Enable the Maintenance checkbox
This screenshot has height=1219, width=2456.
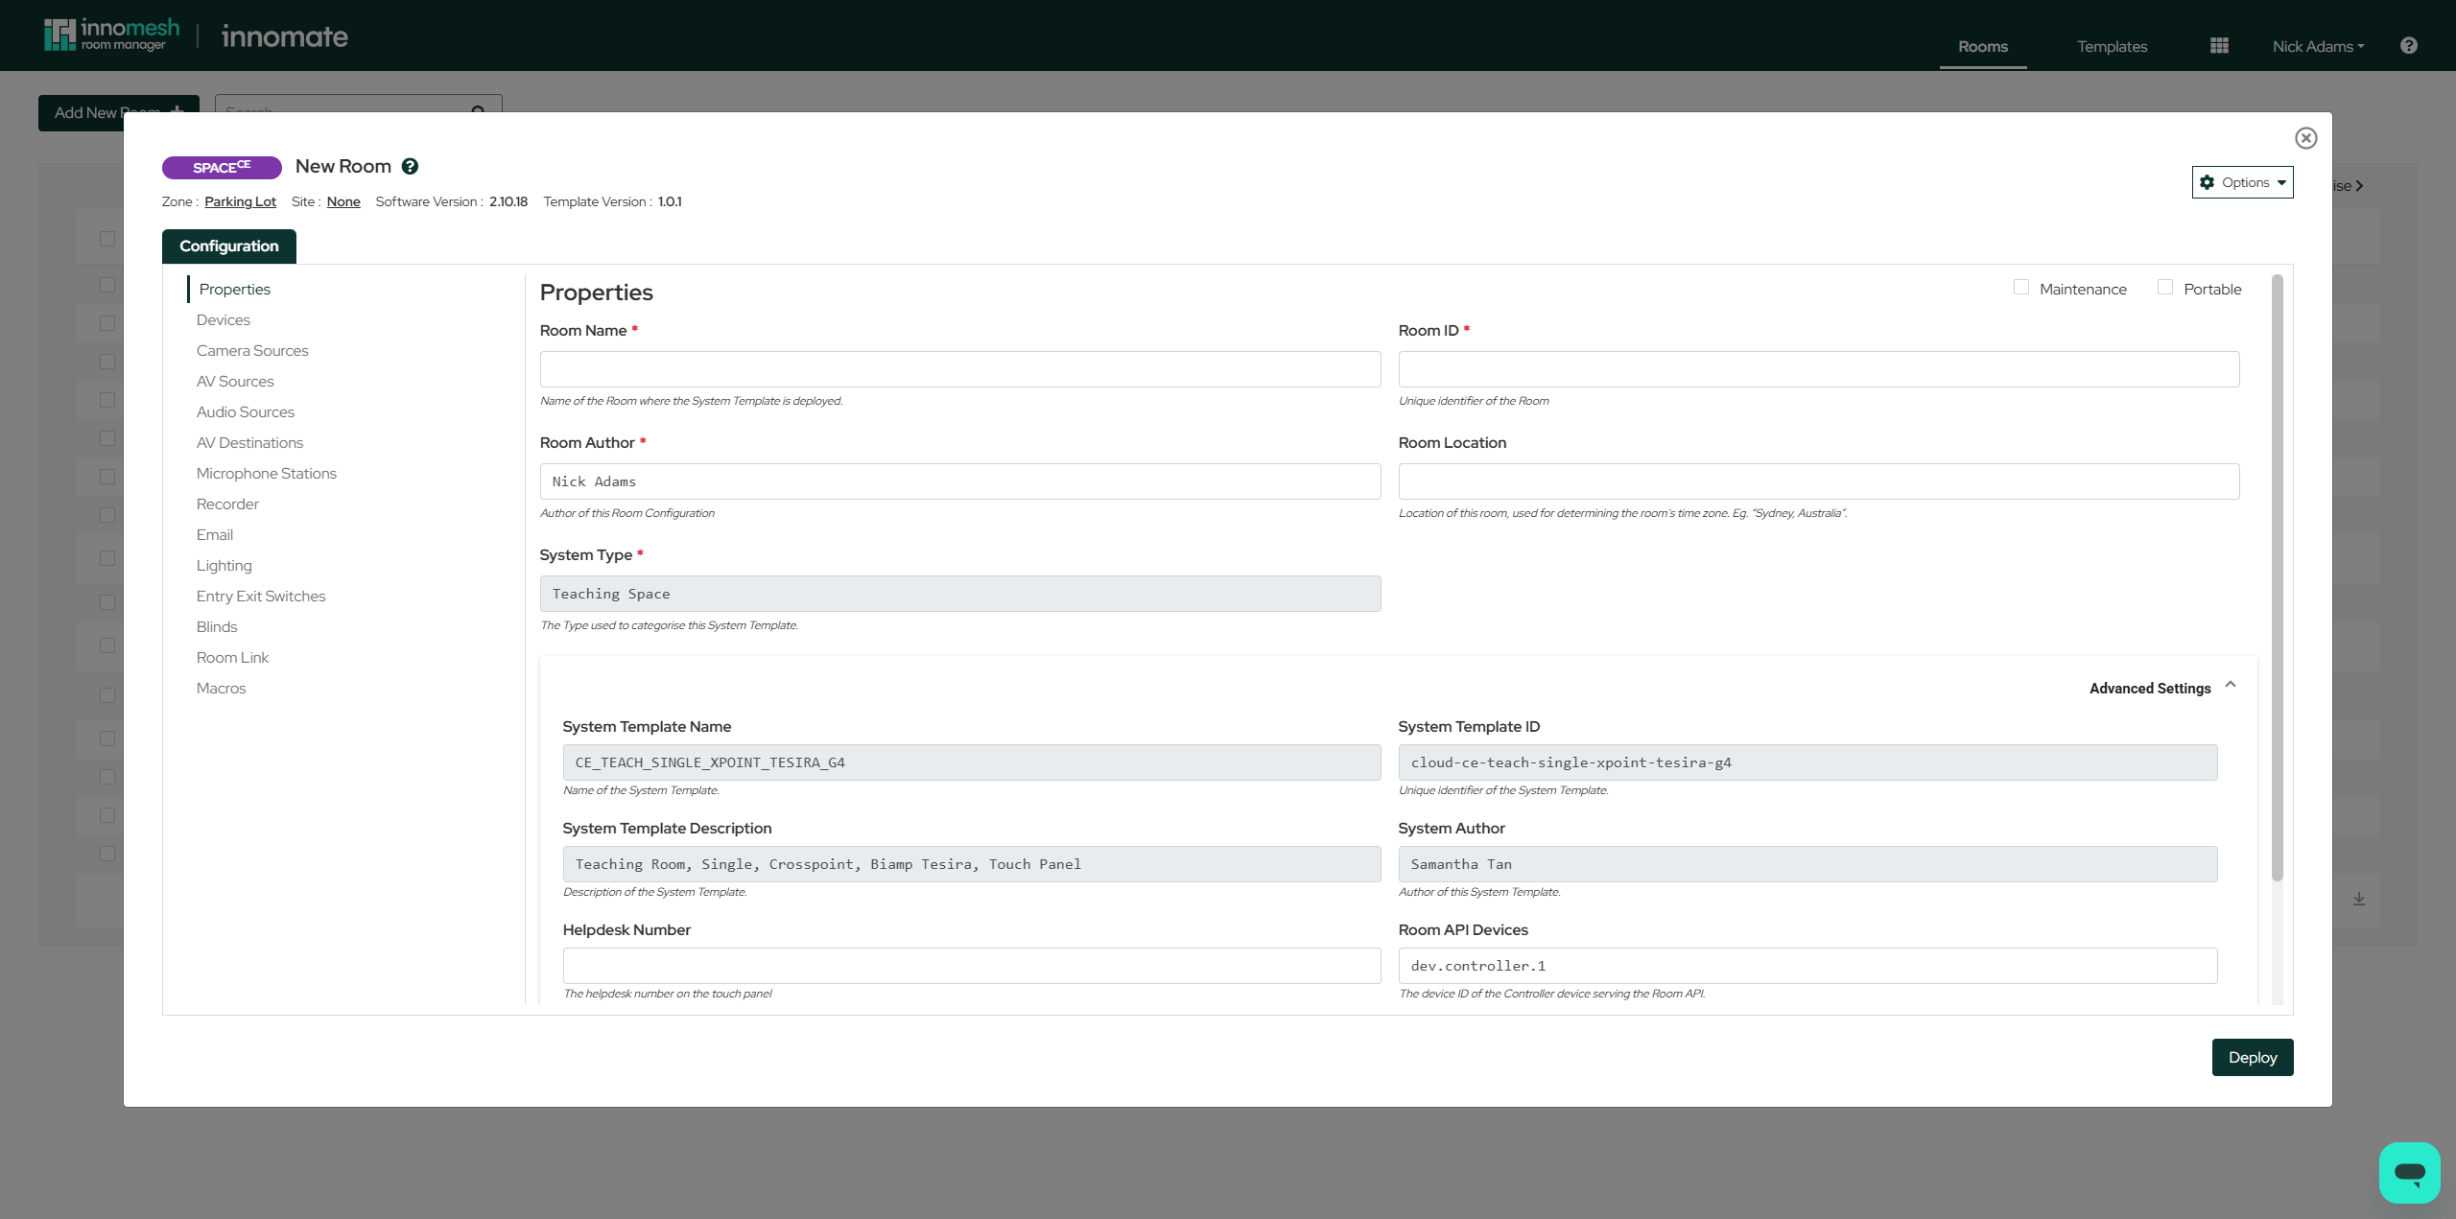pos(2021,288)
